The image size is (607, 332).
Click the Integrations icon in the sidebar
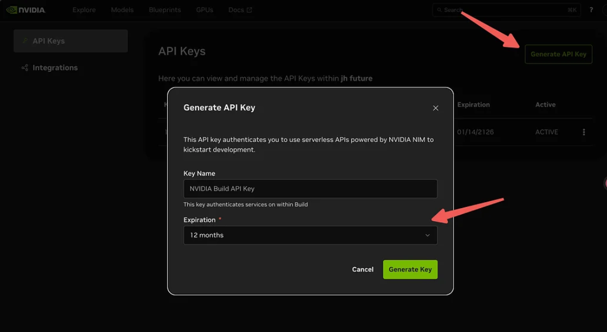point(25,68)
